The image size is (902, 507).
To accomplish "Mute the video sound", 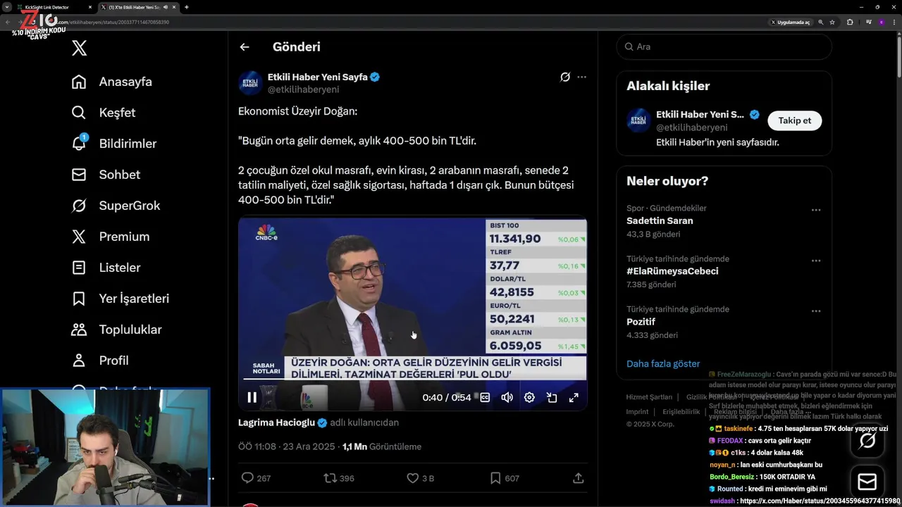I will (x=507, y=397).
